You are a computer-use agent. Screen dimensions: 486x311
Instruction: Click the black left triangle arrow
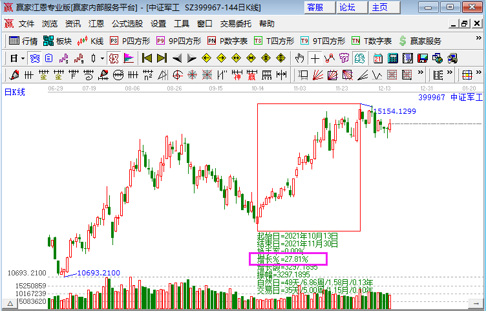click(x=177, y=58)
